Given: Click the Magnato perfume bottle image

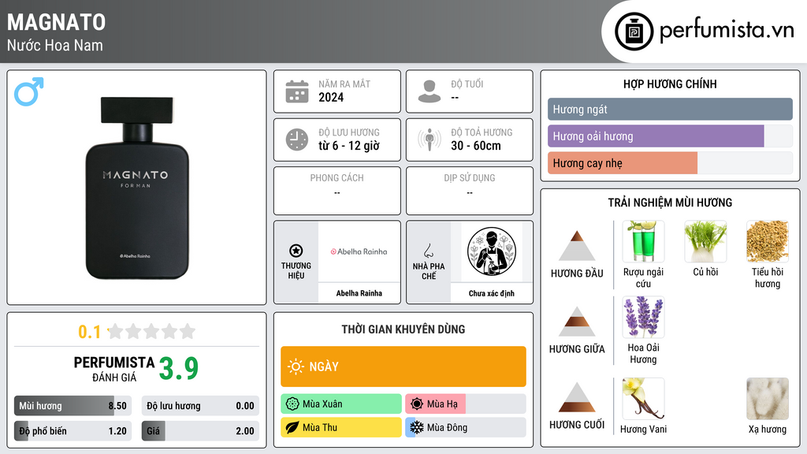Looking at the screenshot, I should click(x=137, y=188).
